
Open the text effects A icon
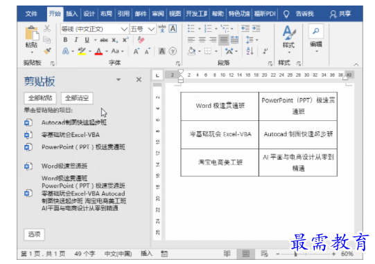click(66, 51)
